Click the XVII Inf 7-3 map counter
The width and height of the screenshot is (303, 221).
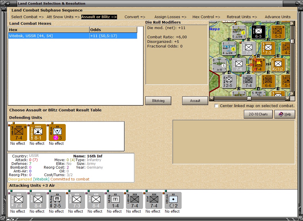tap(249, 48)
